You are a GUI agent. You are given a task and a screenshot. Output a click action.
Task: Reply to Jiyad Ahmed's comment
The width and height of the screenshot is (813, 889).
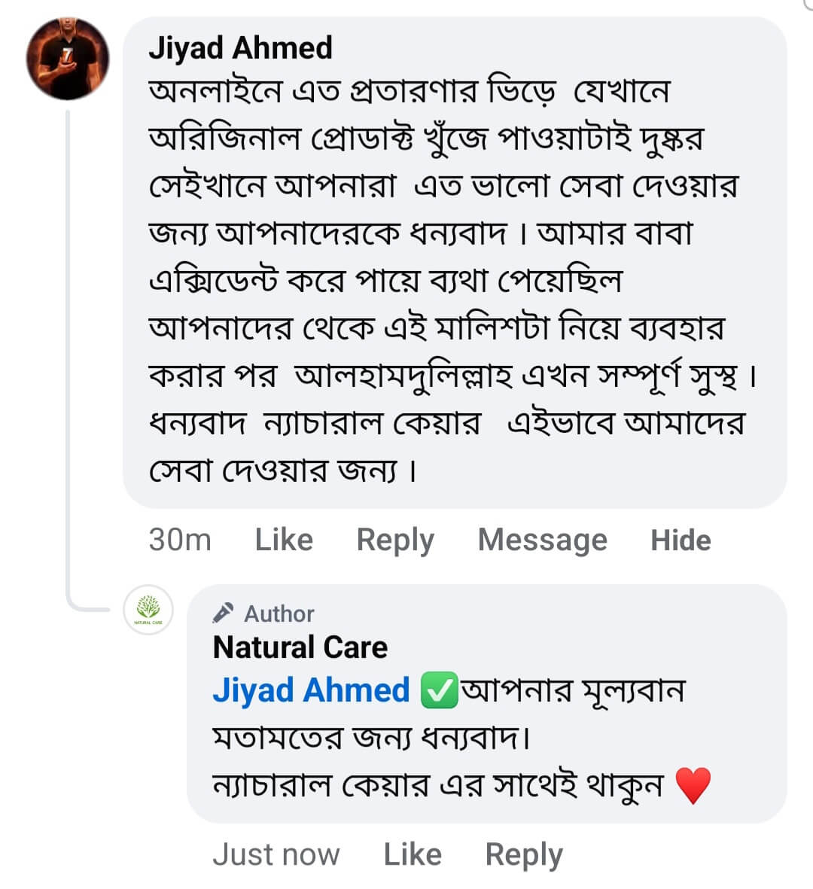coord(395,540)
